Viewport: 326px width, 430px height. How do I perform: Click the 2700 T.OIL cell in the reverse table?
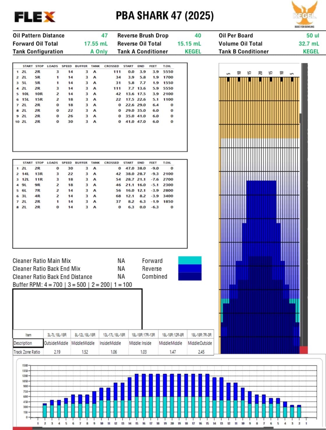[168, 179]
